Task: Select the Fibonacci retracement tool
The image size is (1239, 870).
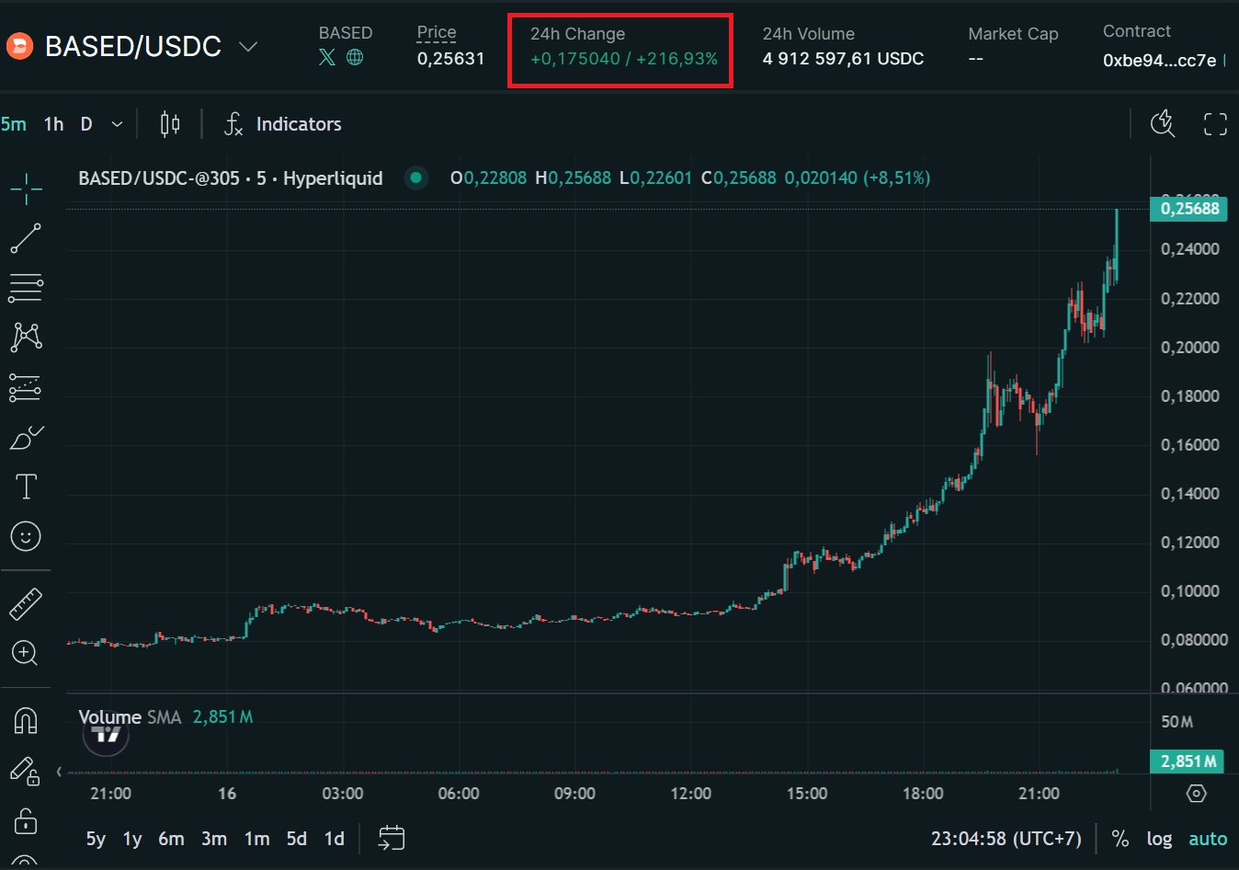Action: tap(26, 288)
